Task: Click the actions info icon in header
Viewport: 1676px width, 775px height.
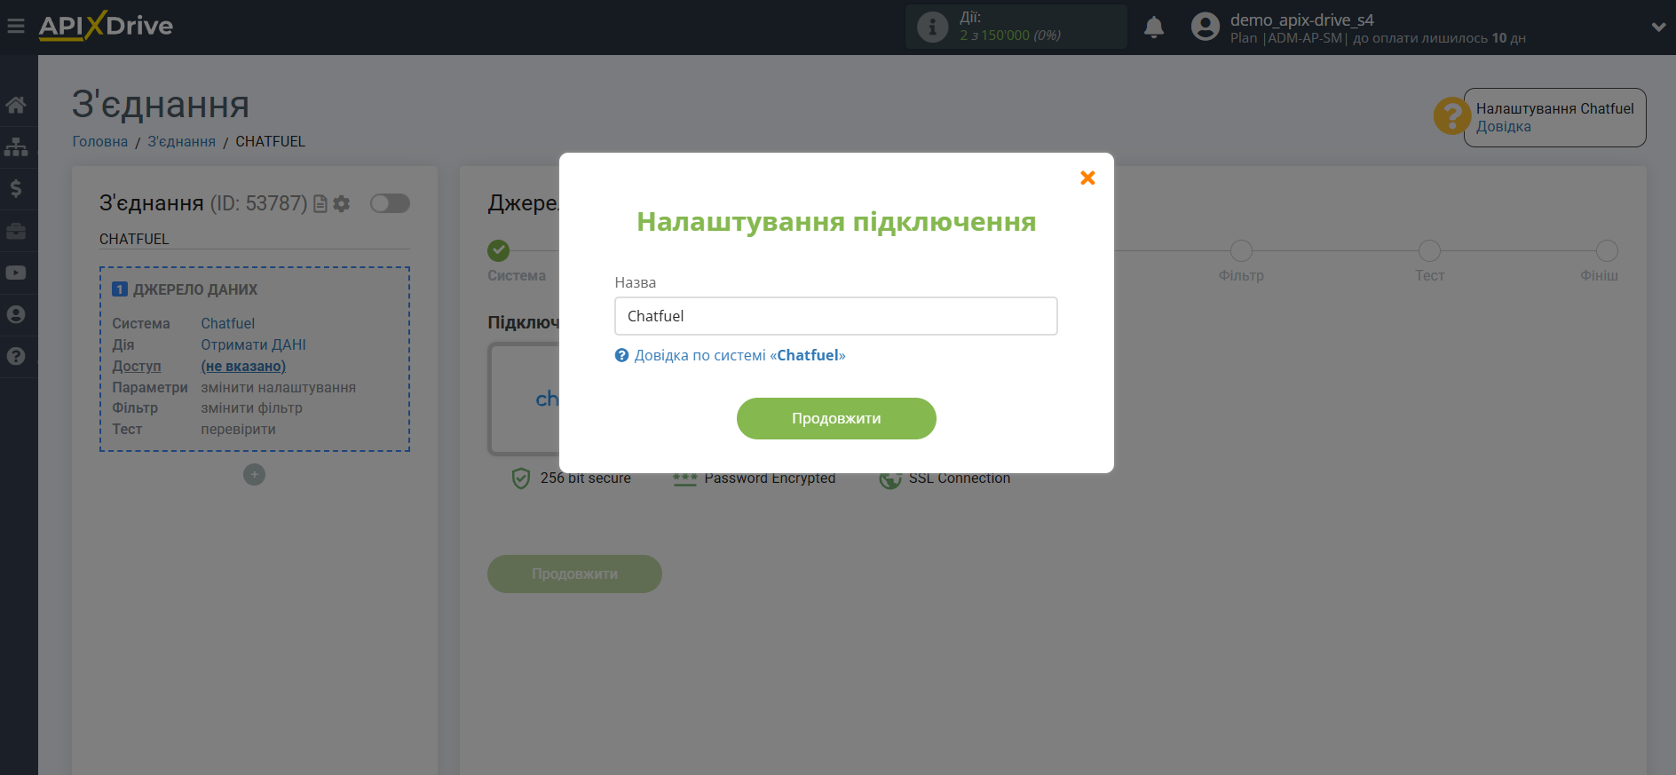Action: pos(932,27)
